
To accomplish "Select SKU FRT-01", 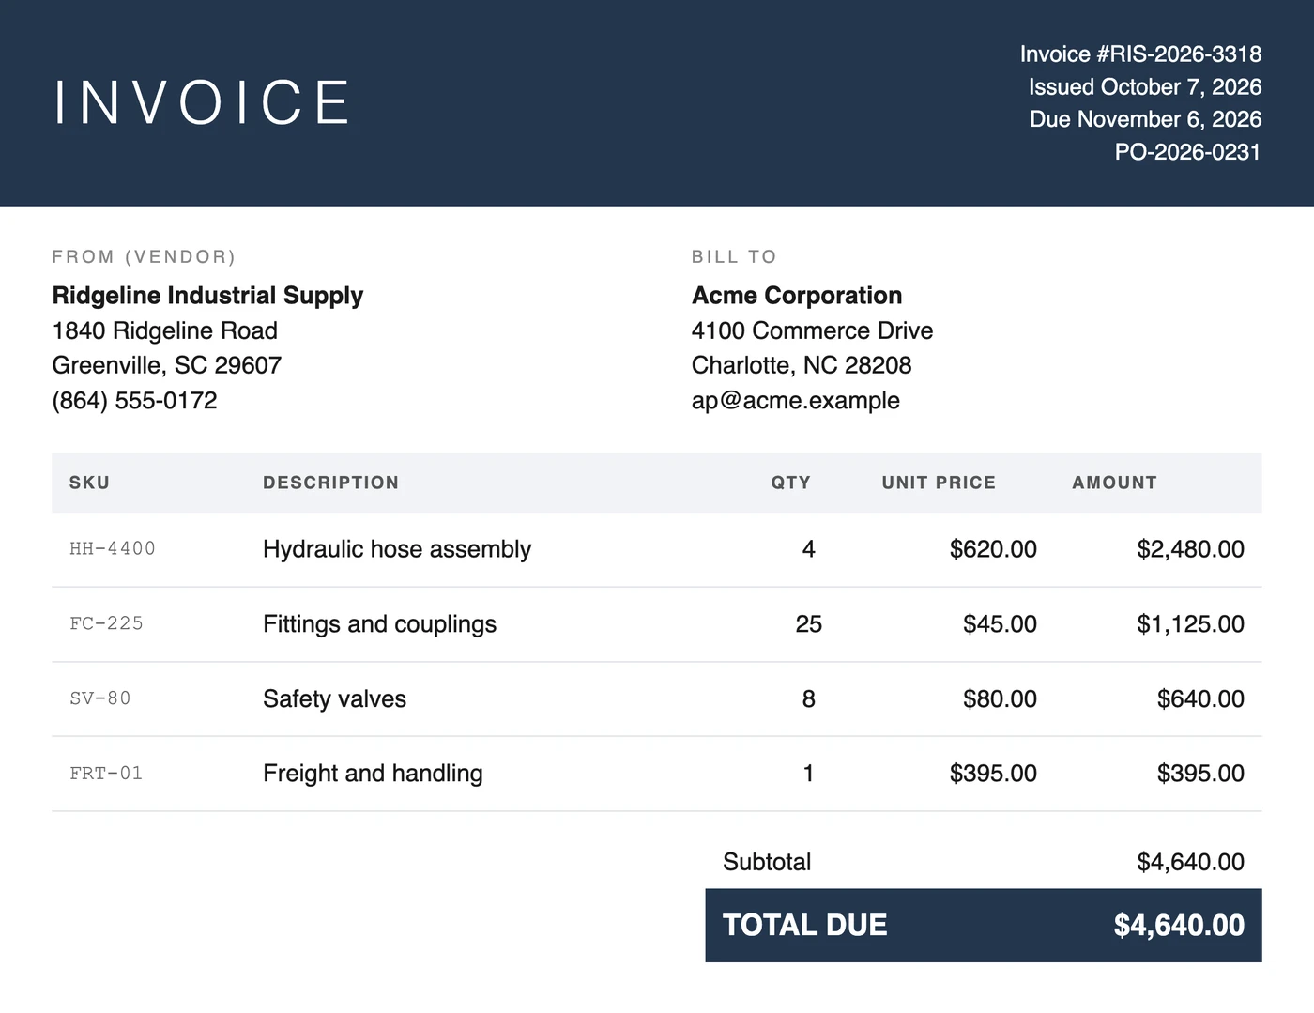I will pos(106,774).
